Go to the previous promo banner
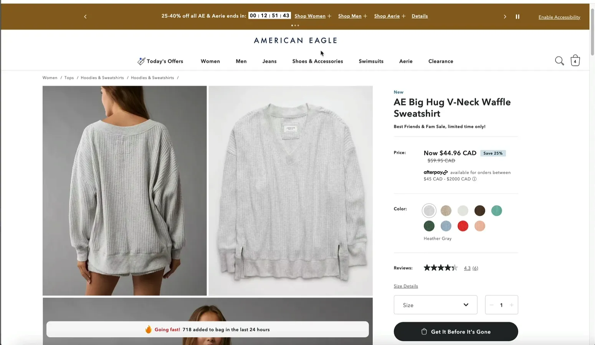This screenshot has width=595, height=345. [x=85, y=16]
